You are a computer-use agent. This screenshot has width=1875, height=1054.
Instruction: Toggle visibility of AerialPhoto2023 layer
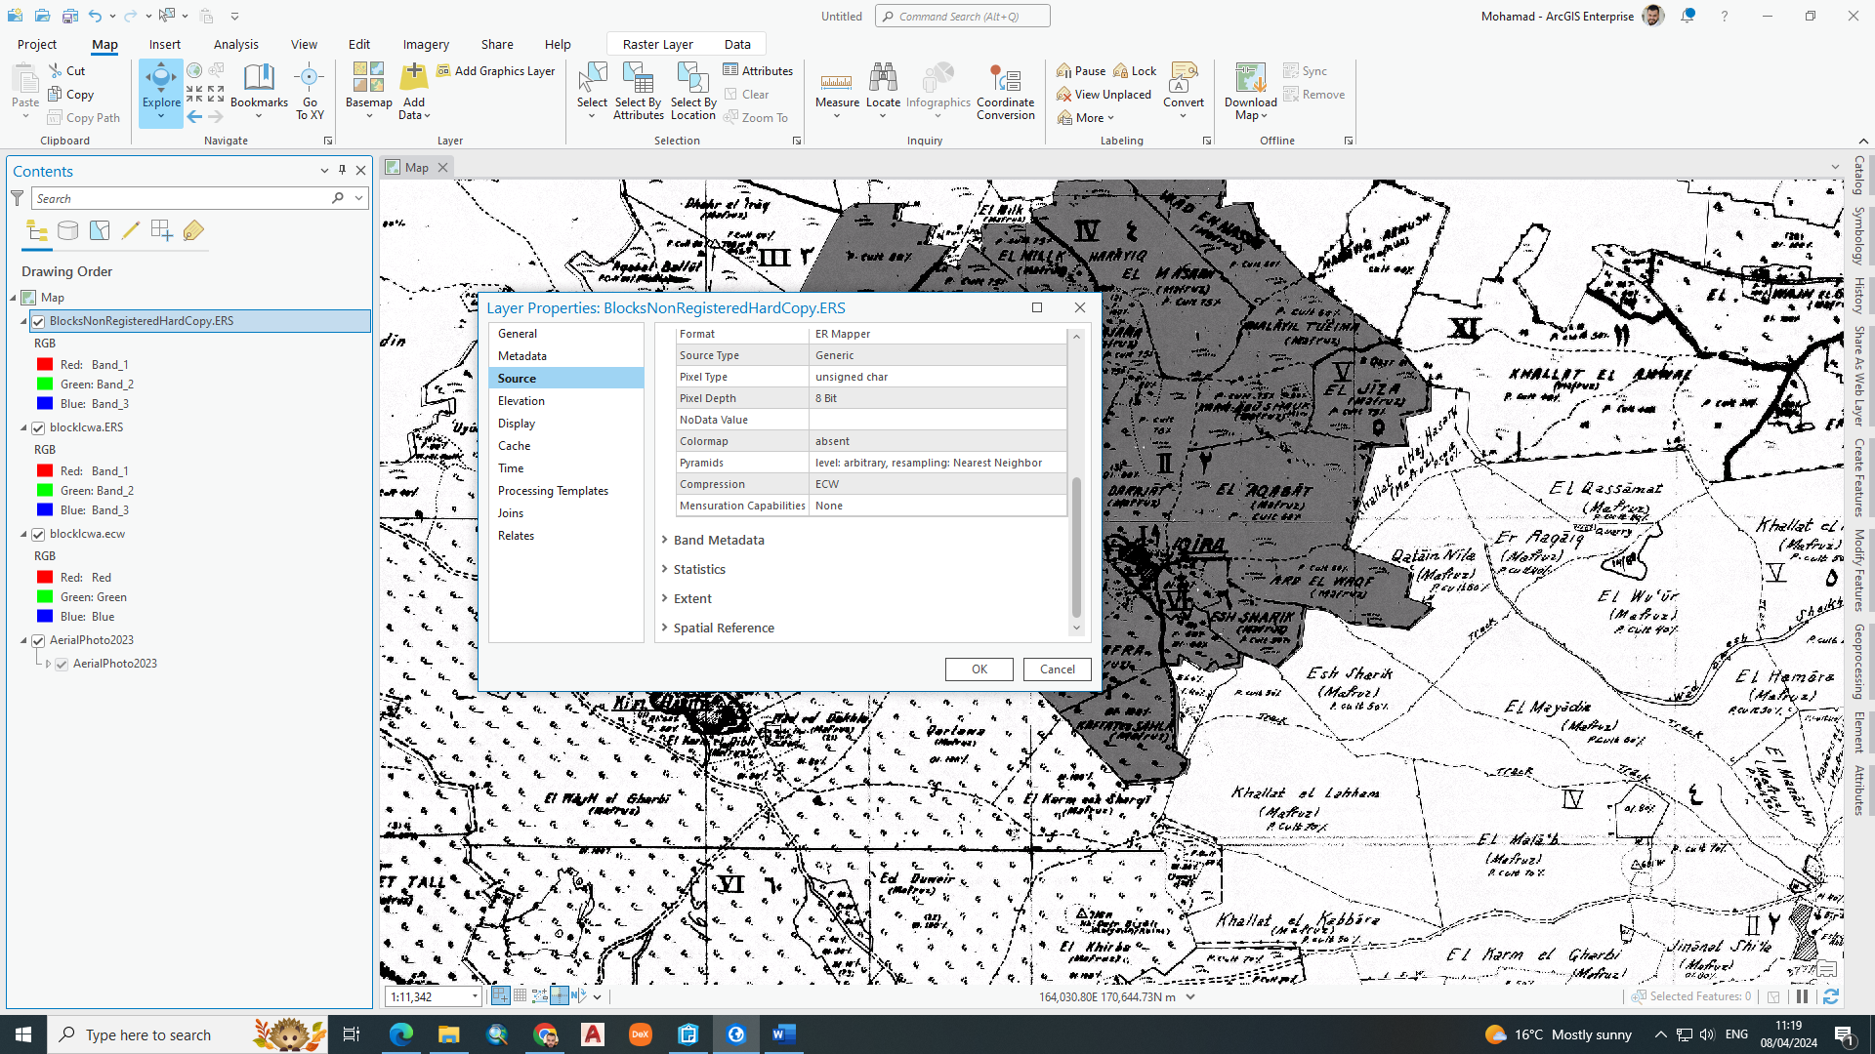[x=38, y=640]
